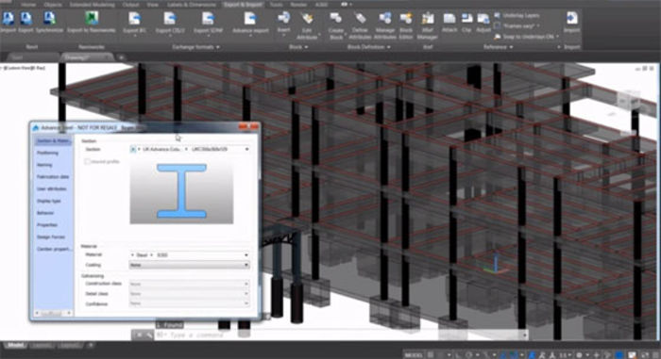Click the Edit Attribute icon
This screenshot has height=359, width=661.
click(x=307, y=18)
